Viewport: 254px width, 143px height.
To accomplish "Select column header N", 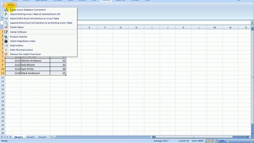I will tap(230, 27).
